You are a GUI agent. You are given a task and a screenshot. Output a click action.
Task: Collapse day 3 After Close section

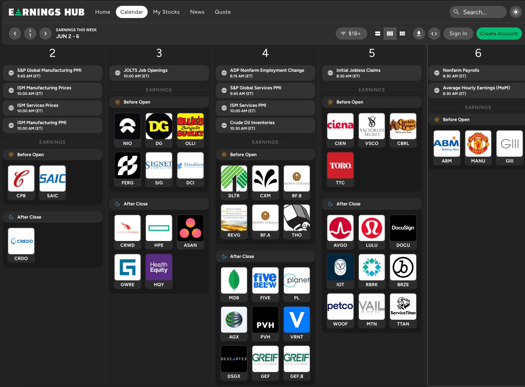point(159,204)
